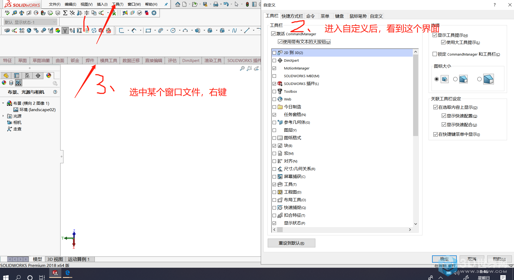514x280 pixels.
Task: Click the 取消 button
Action: pos(472,259)
